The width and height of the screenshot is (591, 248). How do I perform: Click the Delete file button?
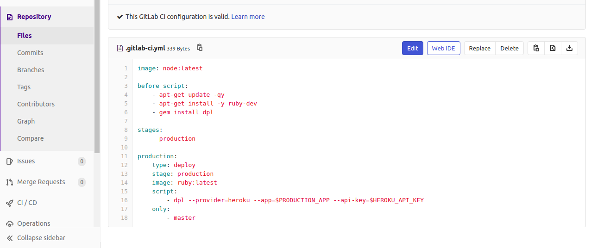pyautogui.click(x=509, y=48)
